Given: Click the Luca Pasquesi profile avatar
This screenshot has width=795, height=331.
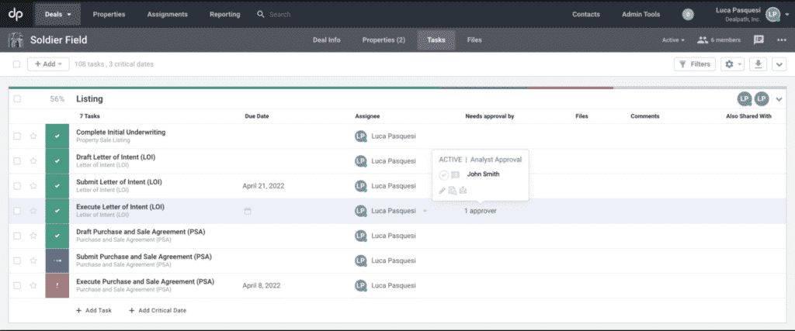Looking at the screenshot, I should pyautogui.click(x=772, y=15).
